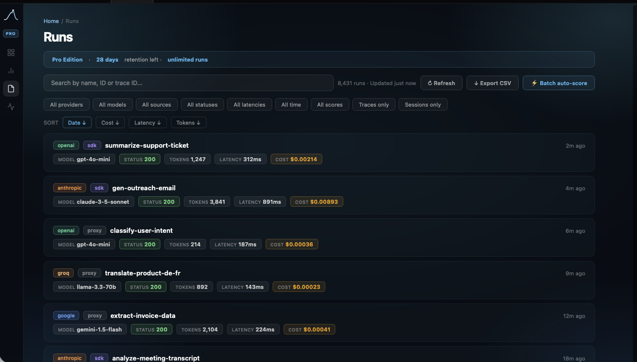Click the tokens 3,841 chip
This screenshot has height=362, width=637.
(207, 202)
